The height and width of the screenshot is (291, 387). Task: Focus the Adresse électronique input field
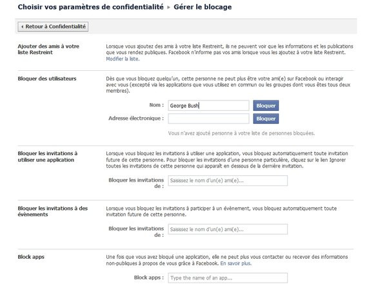[208, 118]
